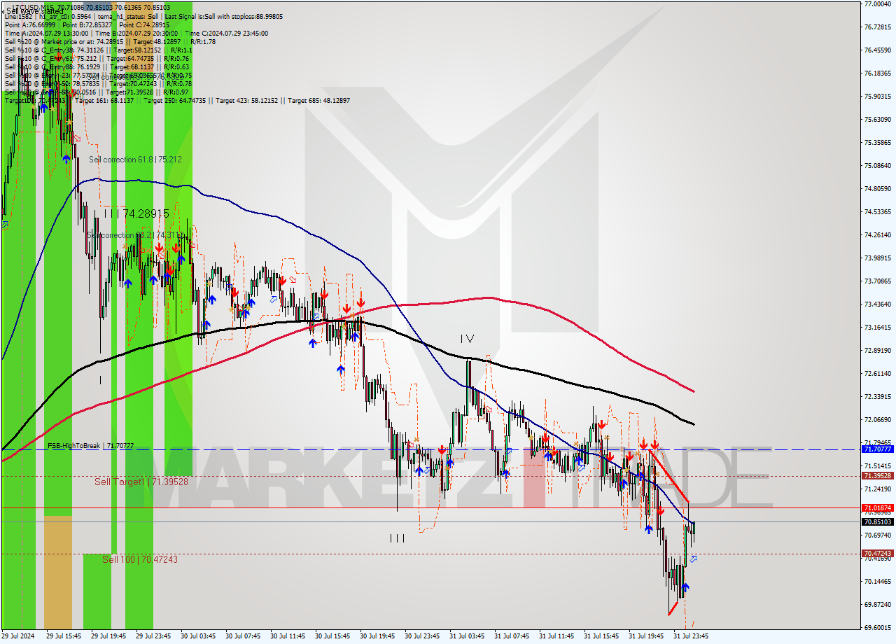Select the 'Sell correction 61.8 | 75.212' label
896x644 pixels.
tap(135, 160)
